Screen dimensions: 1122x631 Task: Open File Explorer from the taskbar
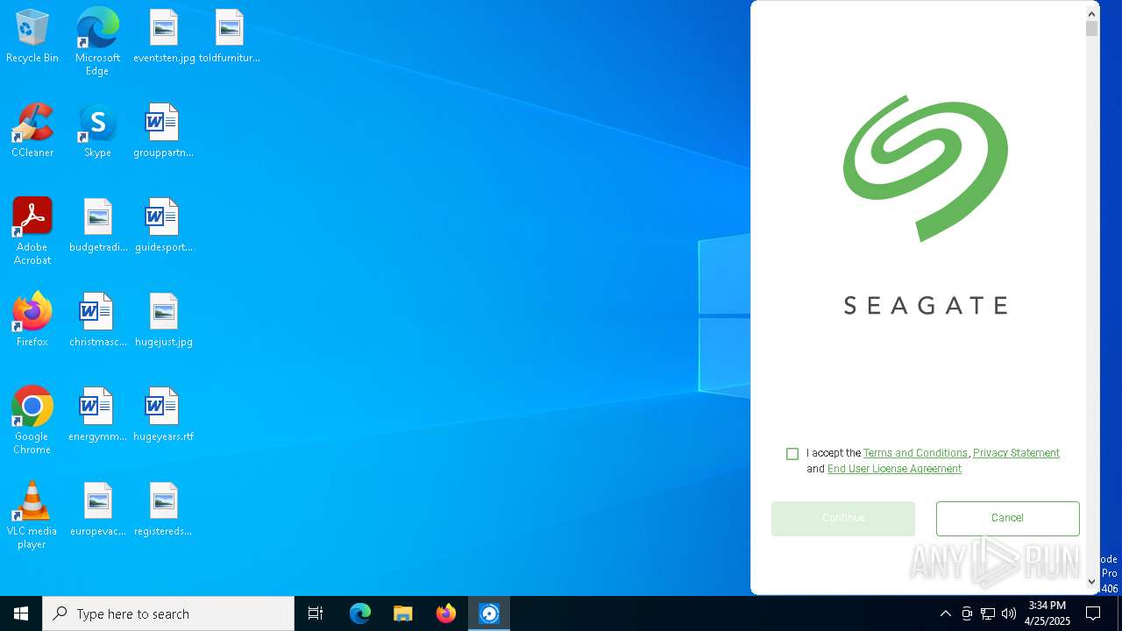(403, 613)
